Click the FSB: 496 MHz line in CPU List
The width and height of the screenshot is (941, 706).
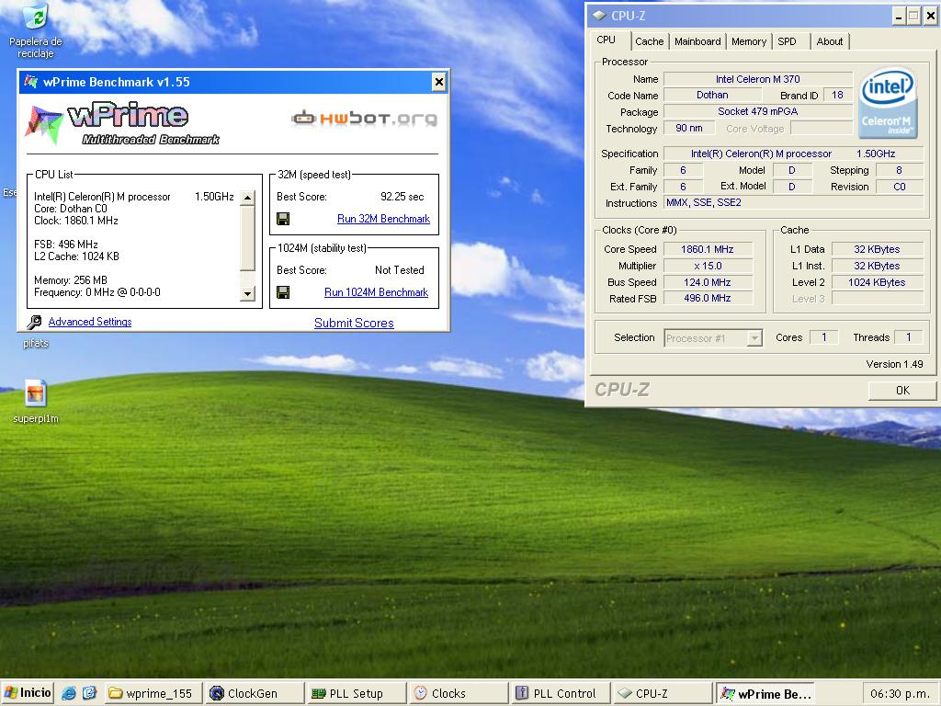pos(66,245)
